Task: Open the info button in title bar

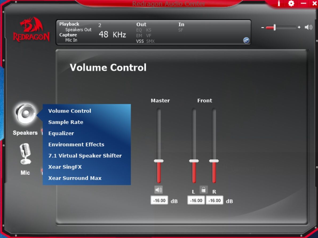Action: click(279, 3)
